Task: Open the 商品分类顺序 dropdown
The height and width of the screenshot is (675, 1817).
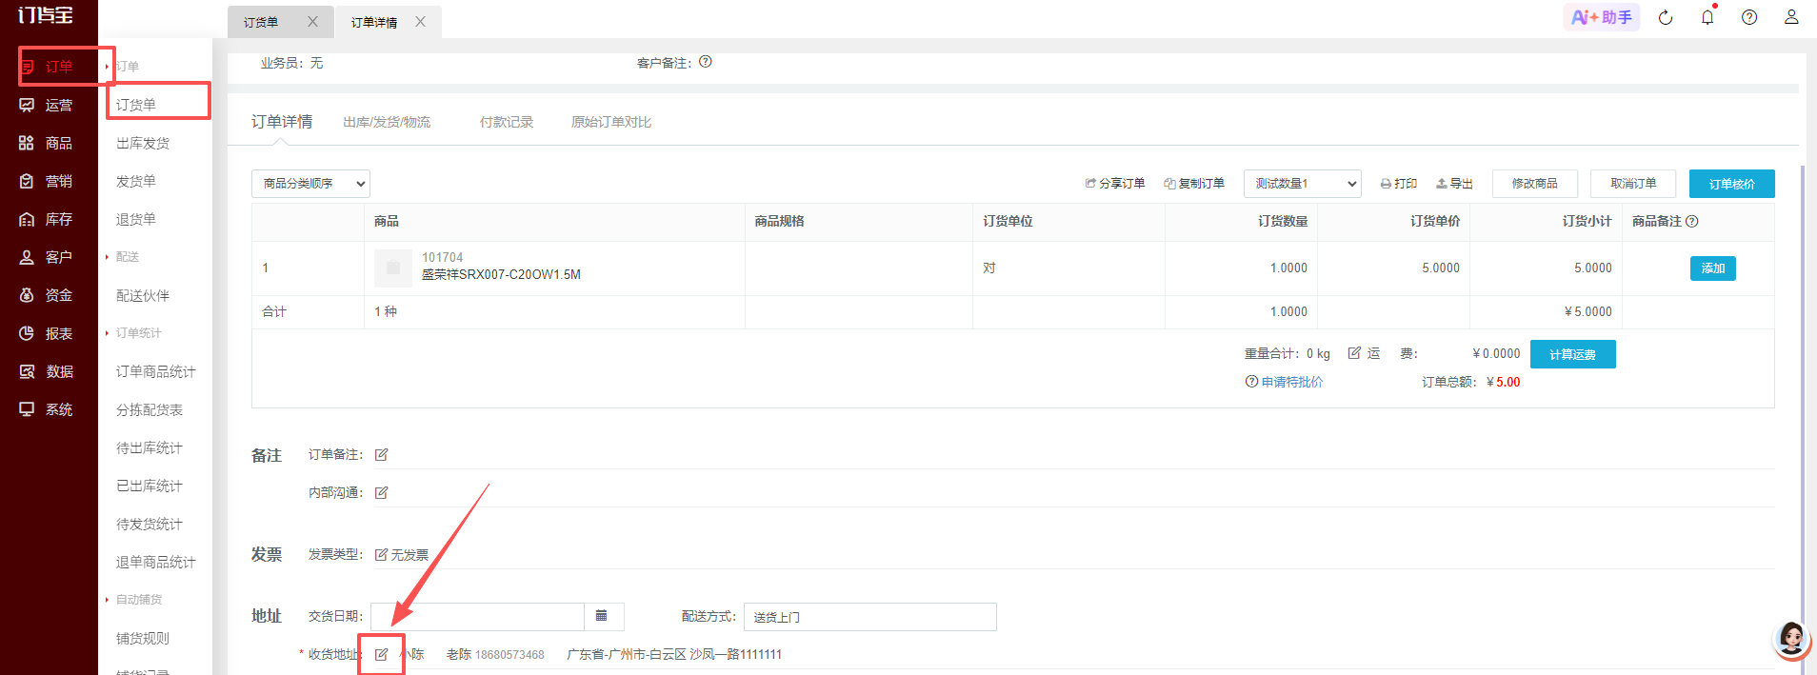Action: [310, 184]
